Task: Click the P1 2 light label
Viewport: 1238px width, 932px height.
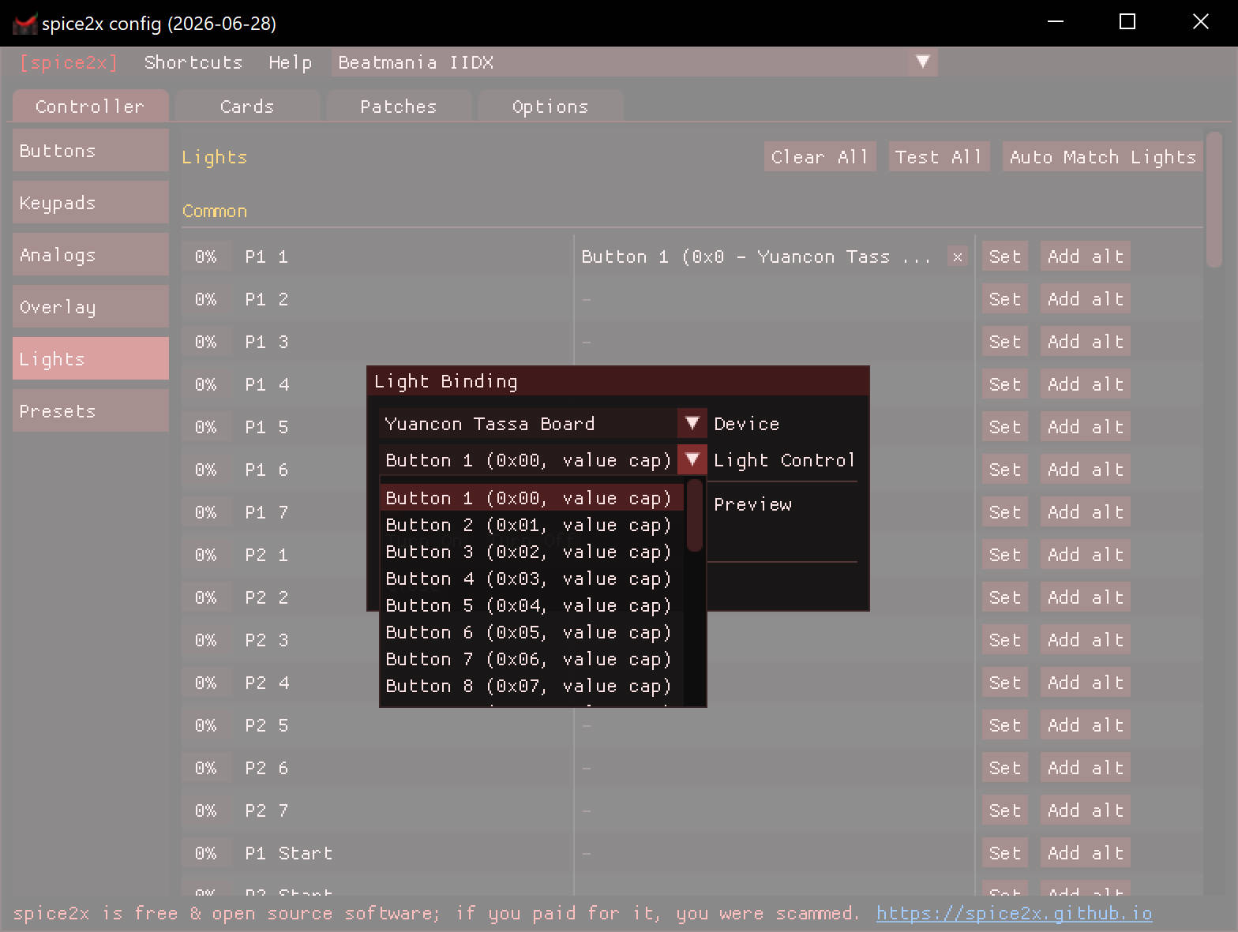Action: coord(266,299)
